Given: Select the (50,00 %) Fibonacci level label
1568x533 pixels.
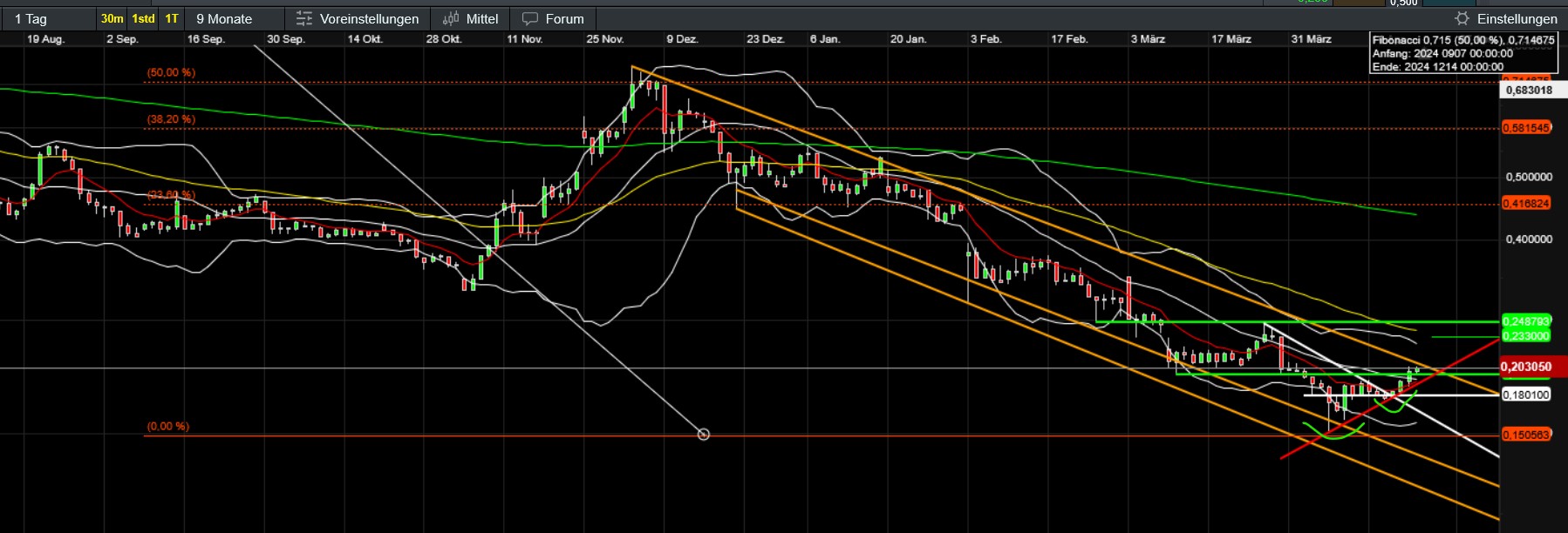Looking at the screenshot, I should pyautogui.click(x=171, y=72).
